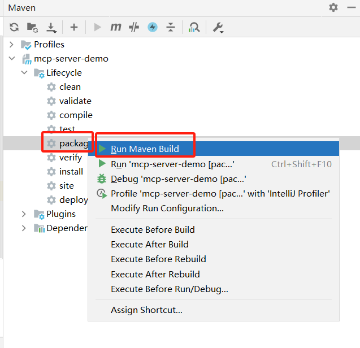Toggle offline mode lightning icon
This screenshot has height=348, width=360.
(153, 27)
